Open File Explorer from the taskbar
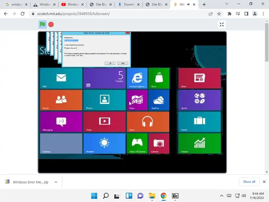 (152, 196)
